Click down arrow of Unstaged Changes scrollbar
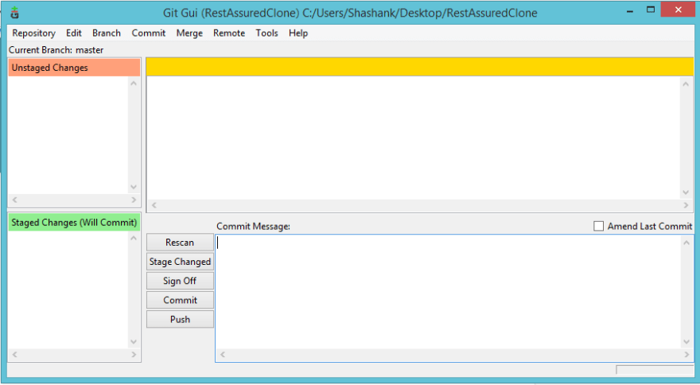This screenshot has height=385, width=700. (134, 187)
